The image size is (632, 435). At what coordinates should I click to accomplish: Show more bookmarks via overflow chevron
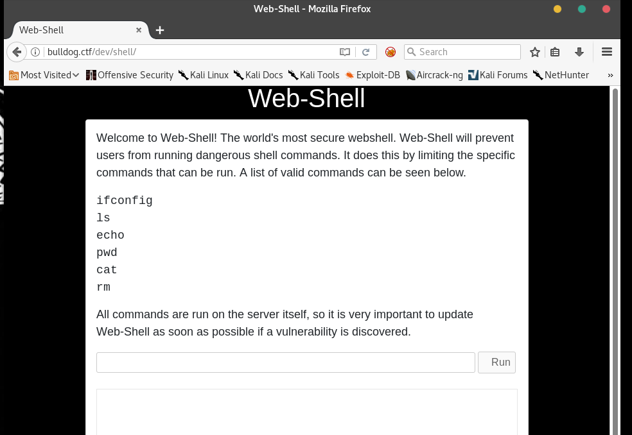pyautogui.click(x=610, y=75)
